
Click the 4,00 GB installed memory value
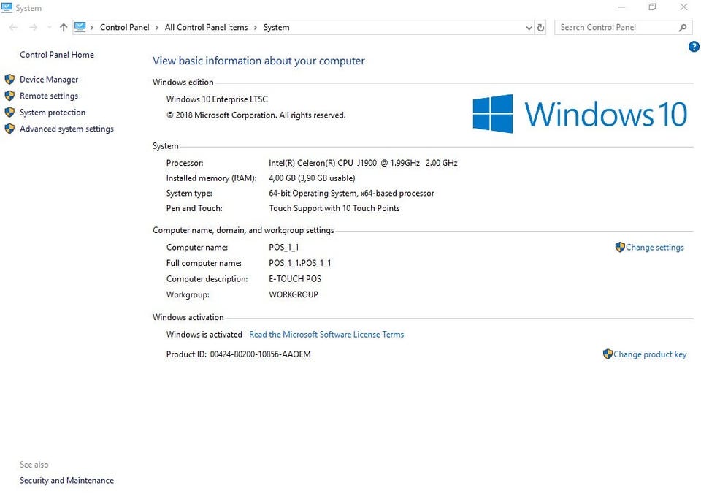(x=312, y=178)
